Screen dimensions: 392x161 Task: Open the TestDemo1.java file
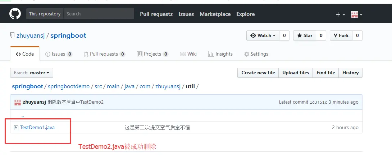tap(37, 128)
